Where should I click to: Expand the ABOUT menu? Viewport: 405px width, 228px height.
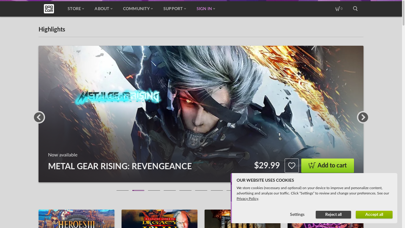103,9
